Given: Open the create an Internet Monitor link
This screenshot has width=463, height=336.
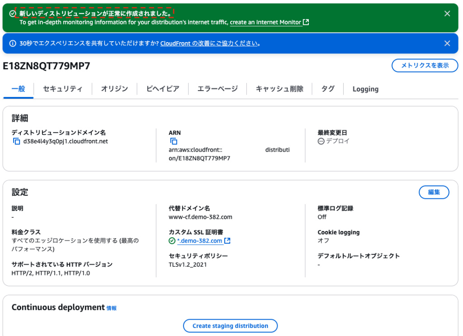Looking at the screenshot, I should tap(265, 22).
